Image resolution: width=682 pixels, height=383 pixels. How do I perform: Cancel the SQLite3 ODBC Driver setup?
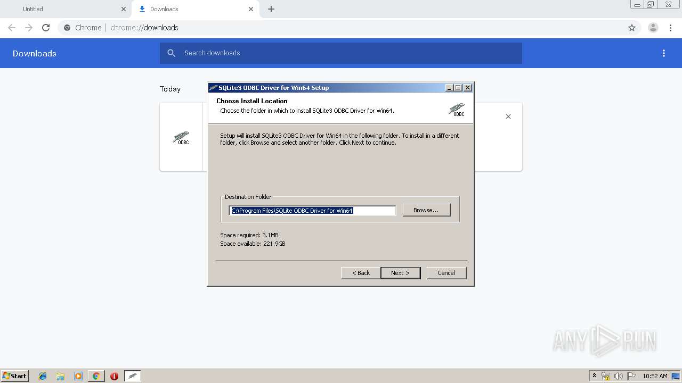point(446,273)
